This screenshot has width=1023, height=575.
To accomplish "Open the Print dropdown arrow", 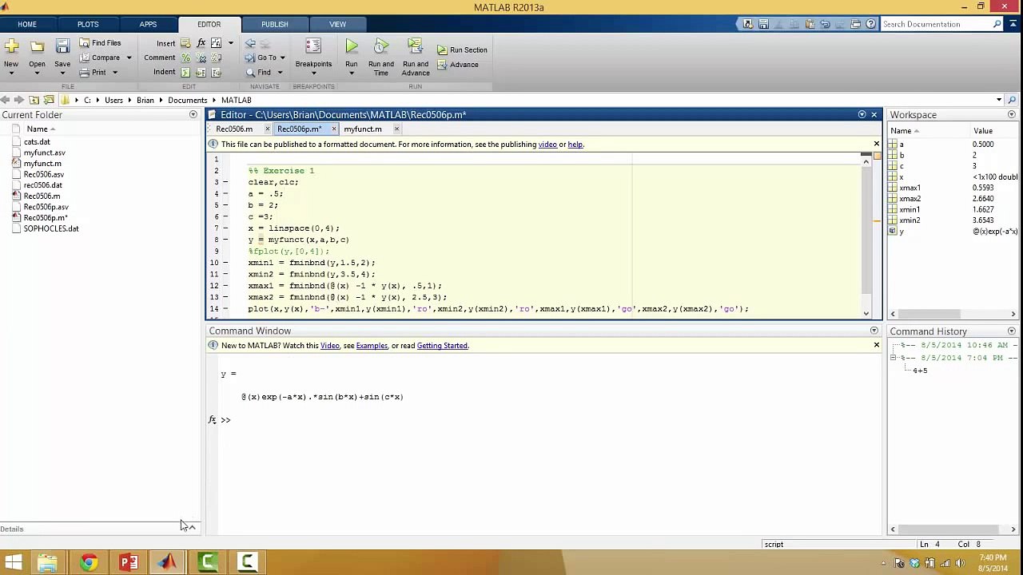I will 115,73.
